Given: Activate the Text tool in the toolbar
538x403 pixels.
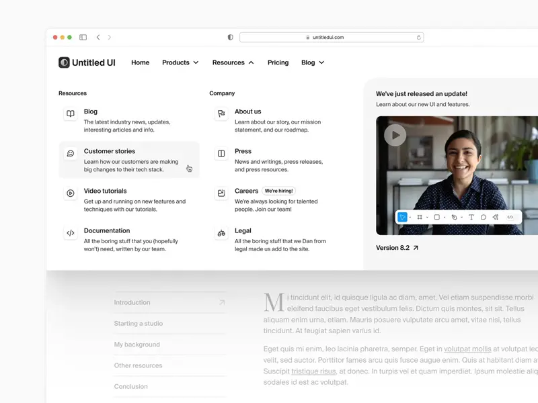Looking at the screenshot, I should 471,217.
